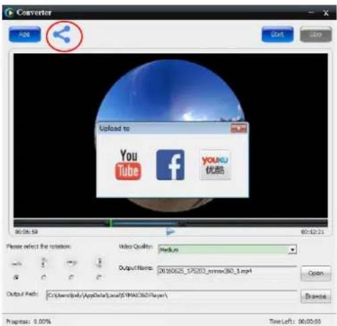Click the green start marker on the timeline

111,223
